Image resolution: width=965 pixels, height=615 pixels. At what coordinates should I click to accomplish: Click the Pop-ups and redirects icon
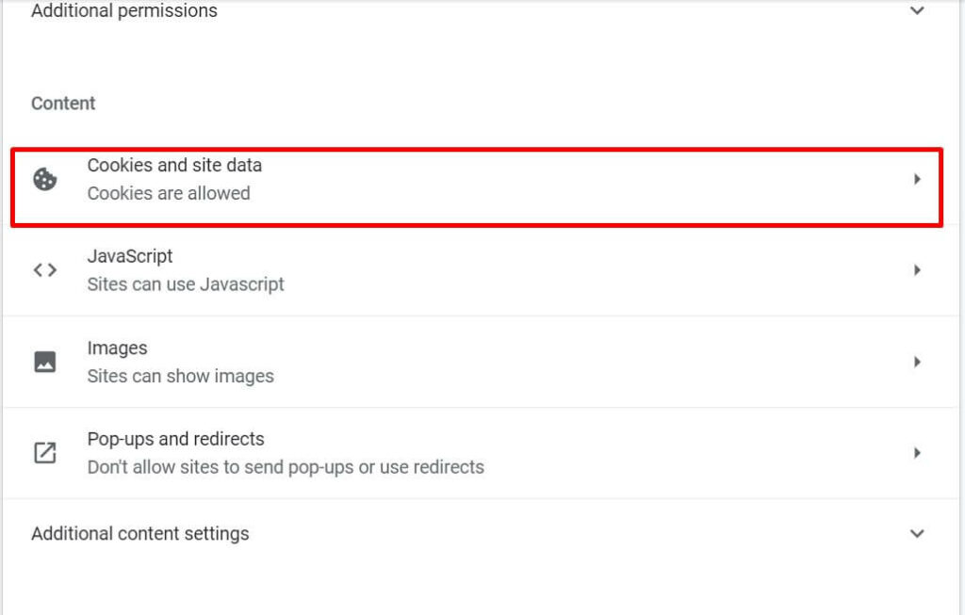tap(43, 453)
